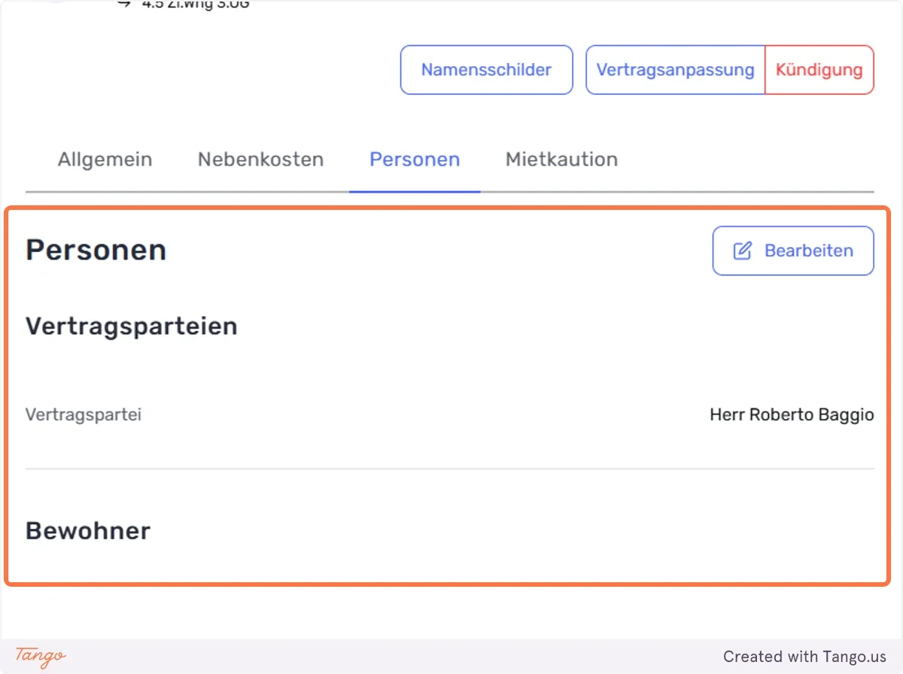Click the pencil icon in Bearbeiten
The width and height of the screenshot is (903, 674).
tap(742, 250)
